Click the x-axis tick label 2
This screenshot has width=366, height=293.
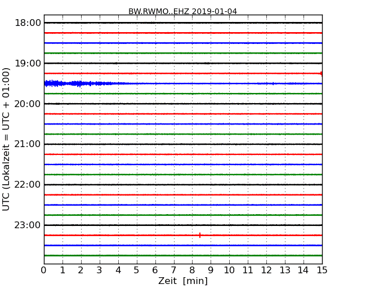pos(81,270)
